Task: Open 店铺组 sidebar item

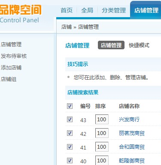Action: 9,79
